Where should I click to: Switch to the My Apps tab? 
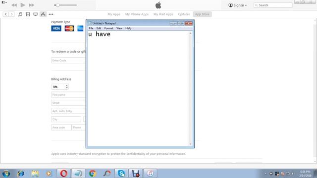(x=114, y=14)
